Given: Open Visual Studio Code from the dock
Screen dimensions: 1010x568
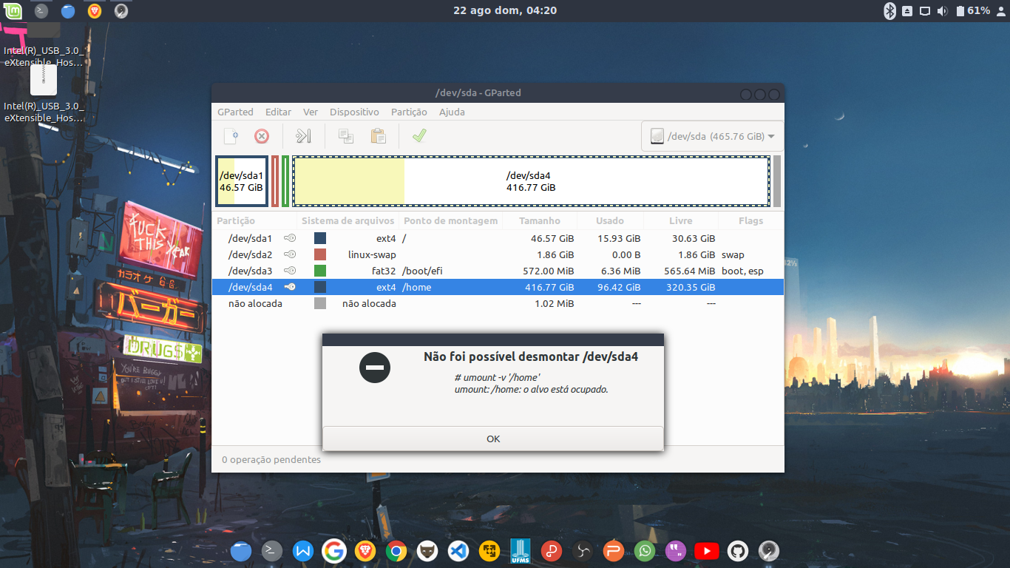Looking at the screenshot, I should (458, 551).
